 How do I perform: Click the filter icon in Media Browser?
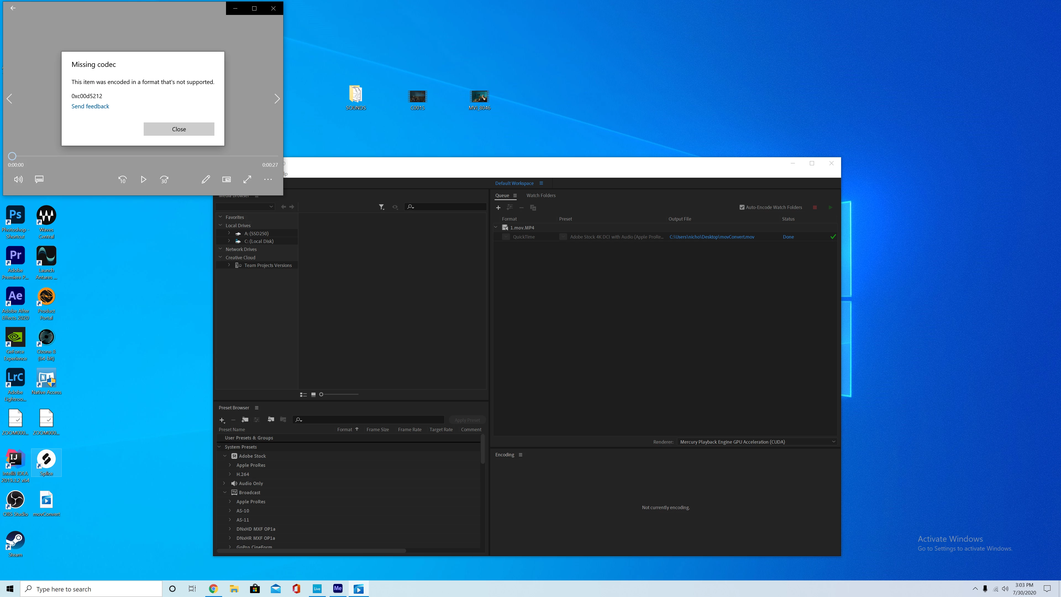coord(381,207)
